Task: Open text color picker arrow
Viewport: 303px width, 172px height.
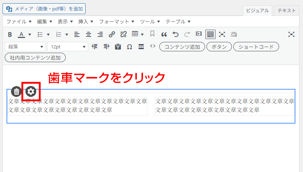Action: (30, 35)
